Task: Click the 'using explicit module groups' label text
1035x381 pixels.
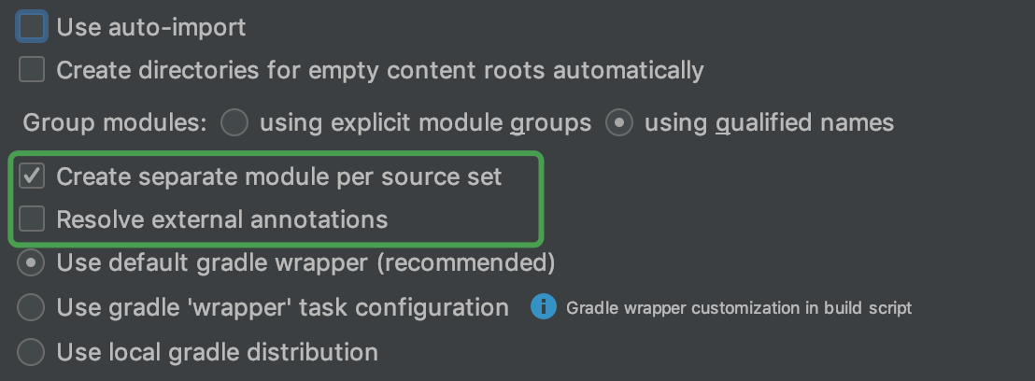Action: pos(425,122)
